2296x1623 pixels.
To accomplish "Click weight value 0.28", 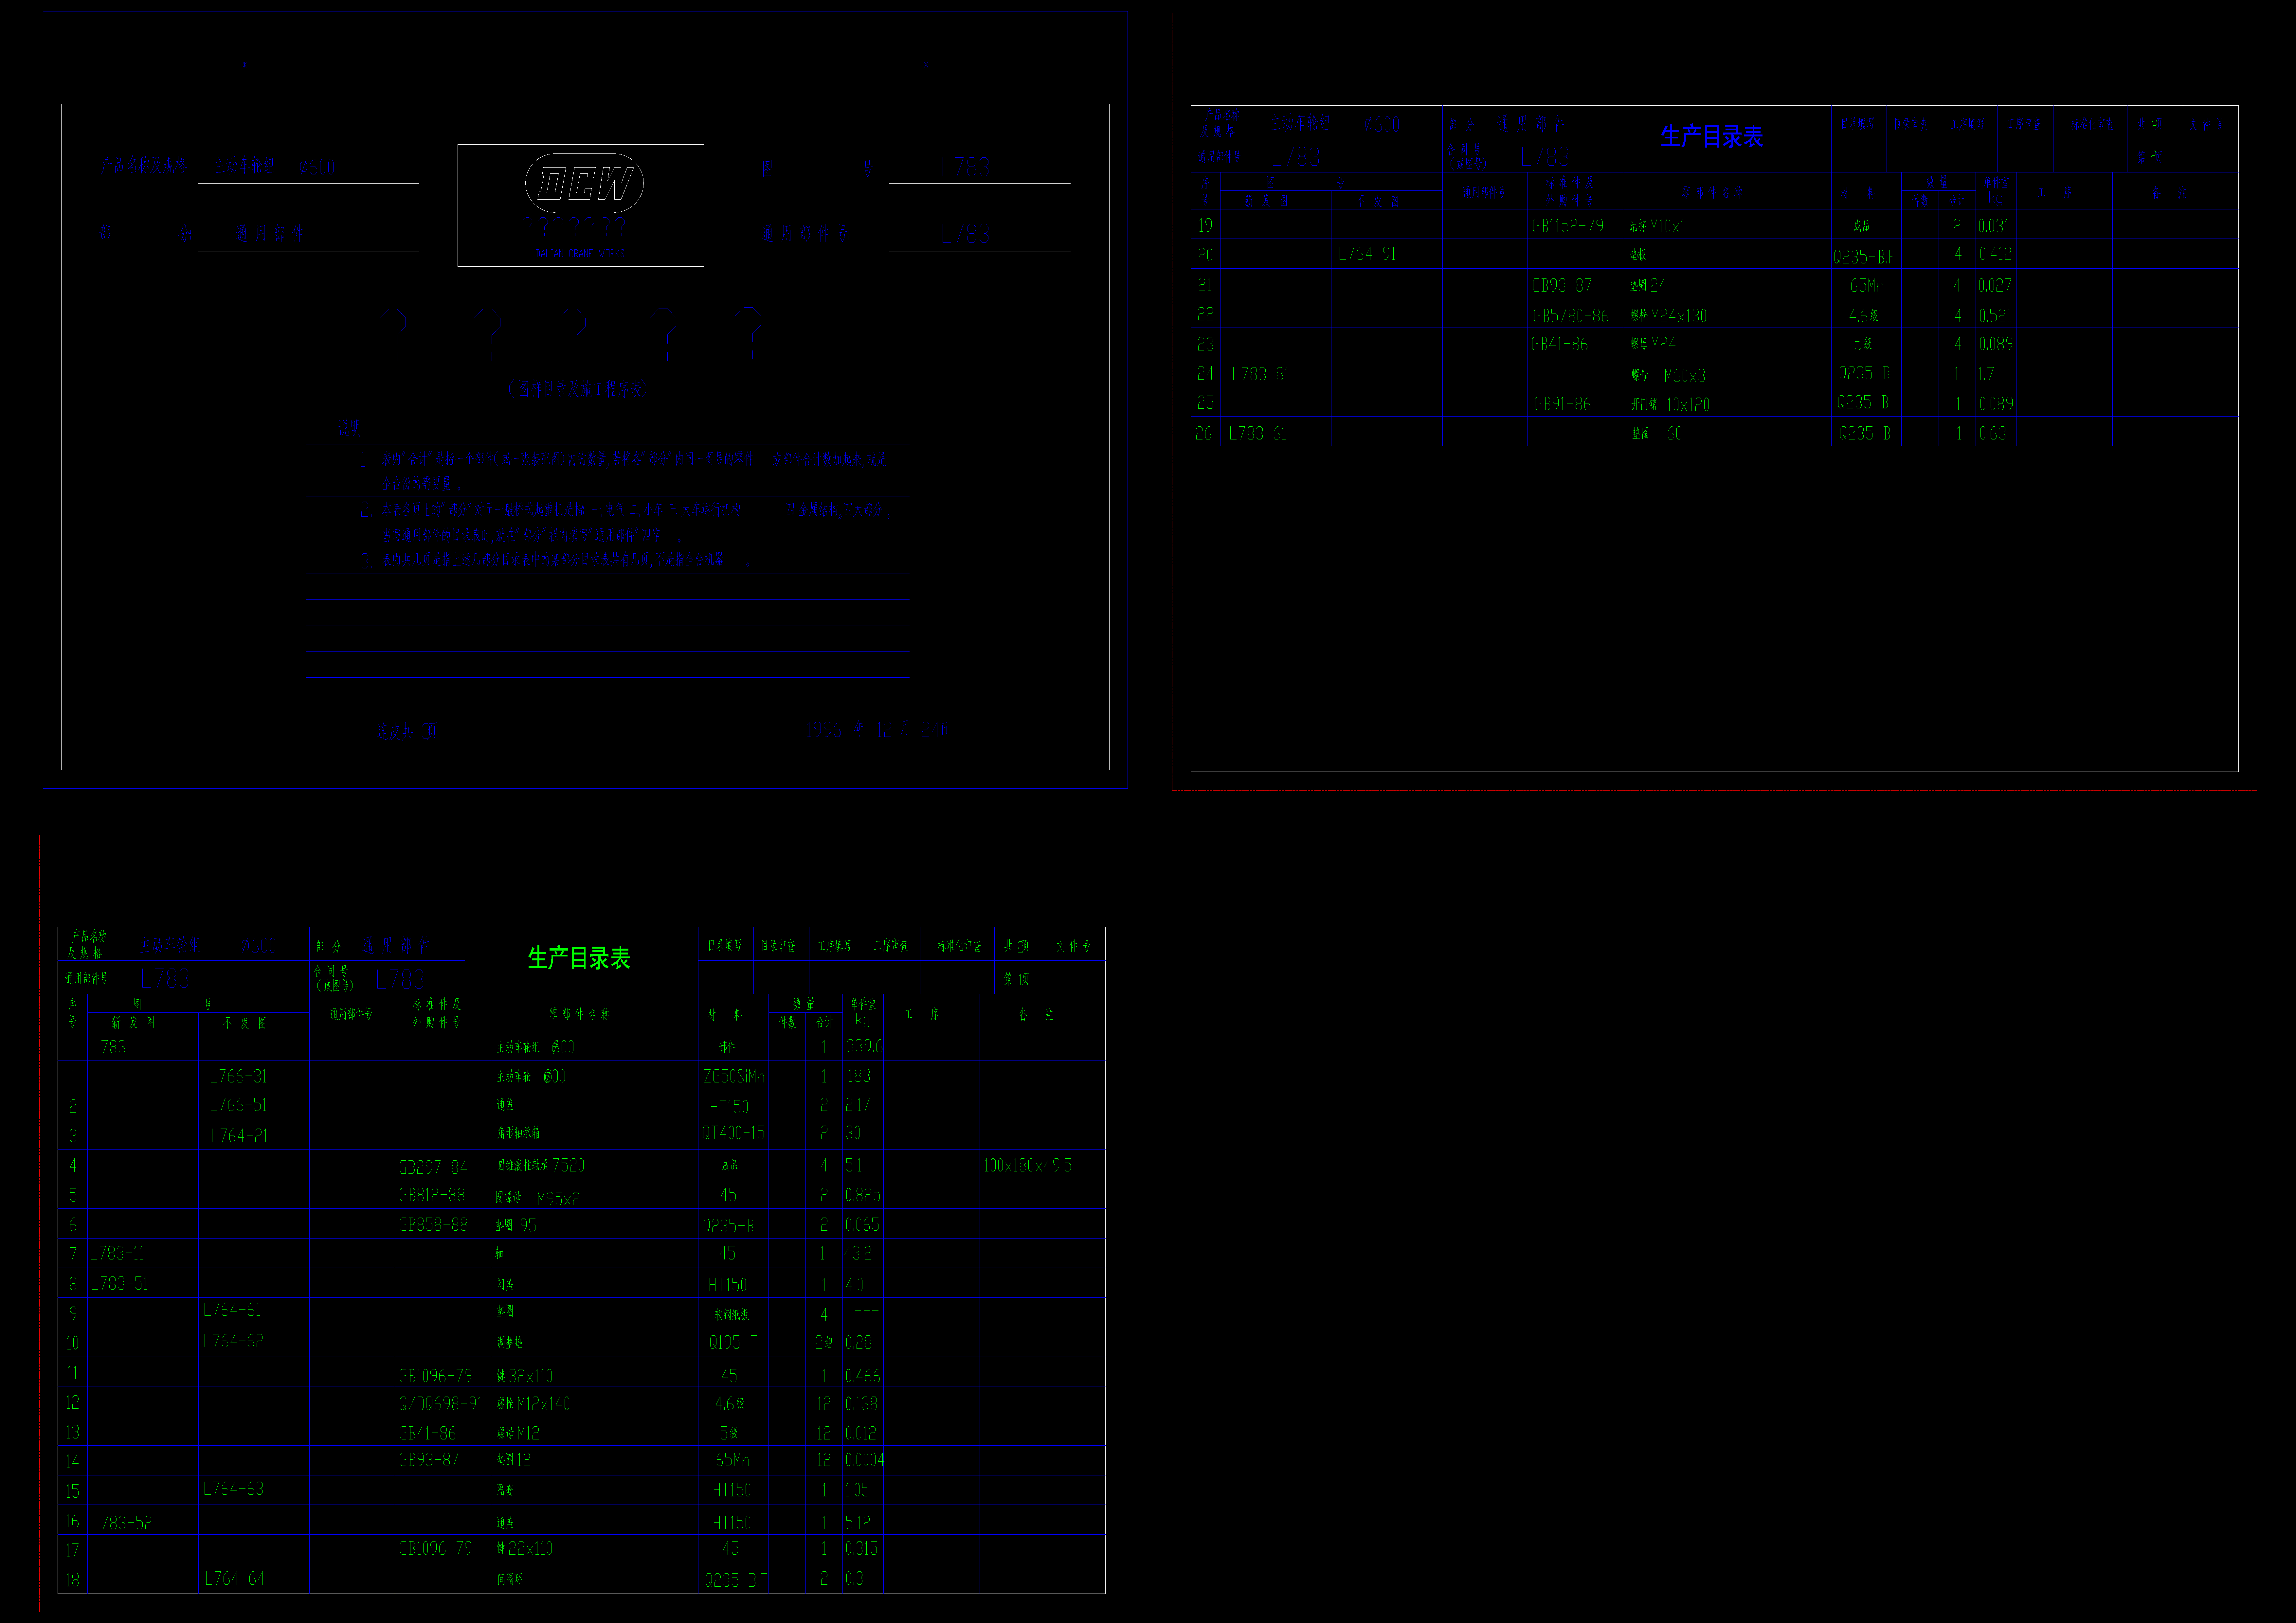I will (x=859, y=1343).
